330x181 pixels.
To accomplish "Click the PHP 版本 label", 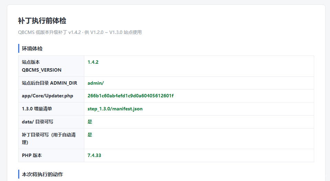I will pos(32,155).
